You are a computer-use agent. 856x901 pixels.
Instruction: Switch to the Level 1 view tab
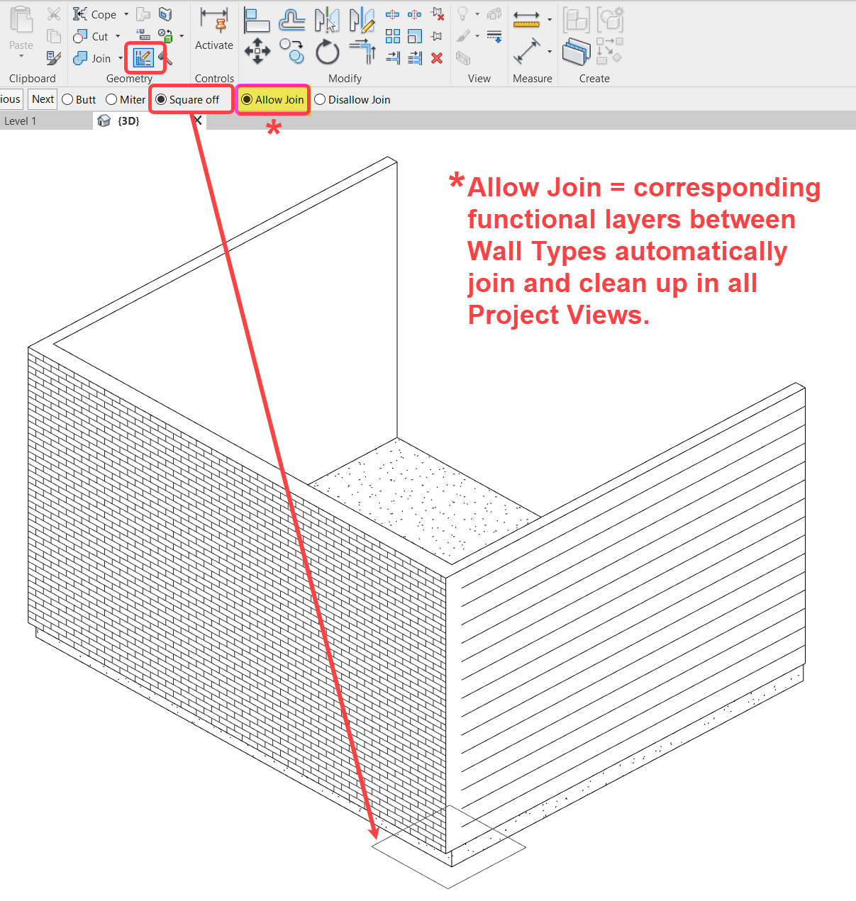tap(21, 121)
